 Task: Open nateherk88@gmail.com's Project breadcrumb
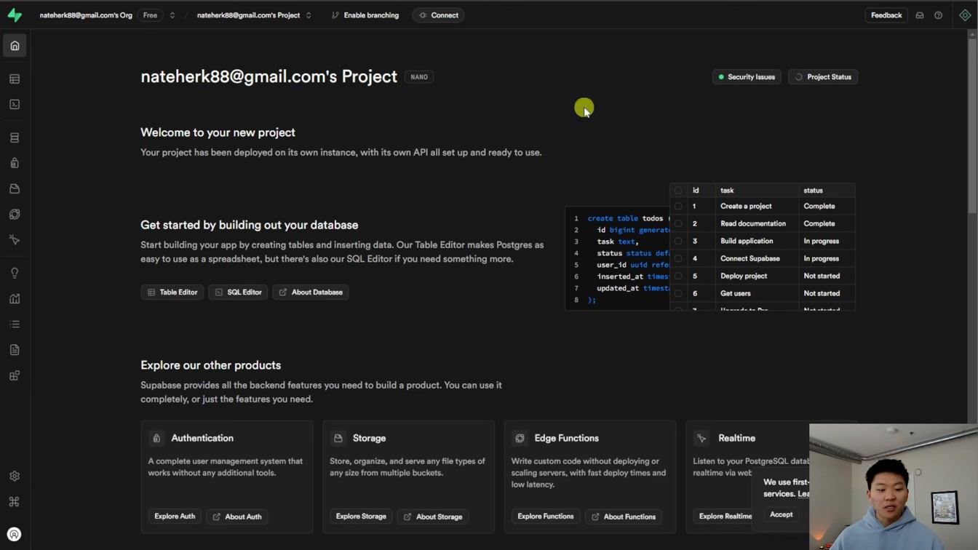tap(248, 15)
